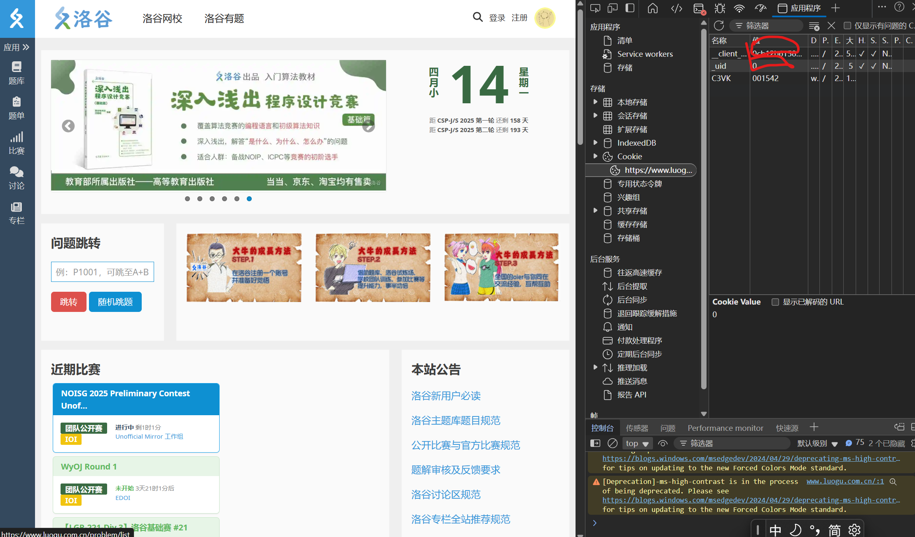The image size is (915, 537).
Task: Clear the console with the ban icon
Action: pos(613,443)
